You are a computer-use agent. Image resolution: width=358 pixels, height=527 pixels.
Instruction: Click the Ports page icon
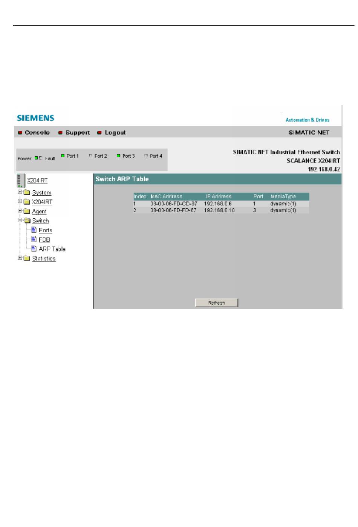pyautogui.click(x=34, y=230)
